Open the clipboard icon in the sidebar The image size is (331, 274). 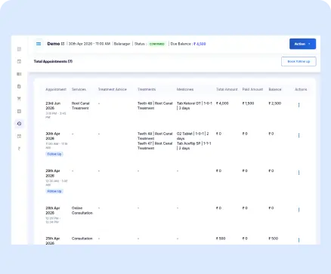(x=19, y=86)
